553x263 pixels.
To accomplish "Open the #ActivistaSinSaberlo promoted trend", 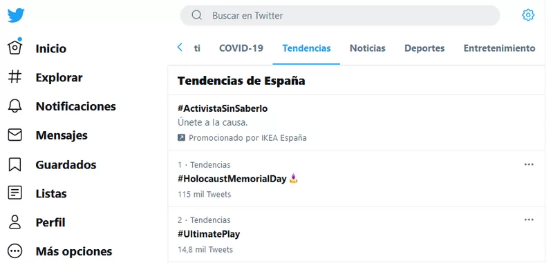I will click(x=357, y=123).
